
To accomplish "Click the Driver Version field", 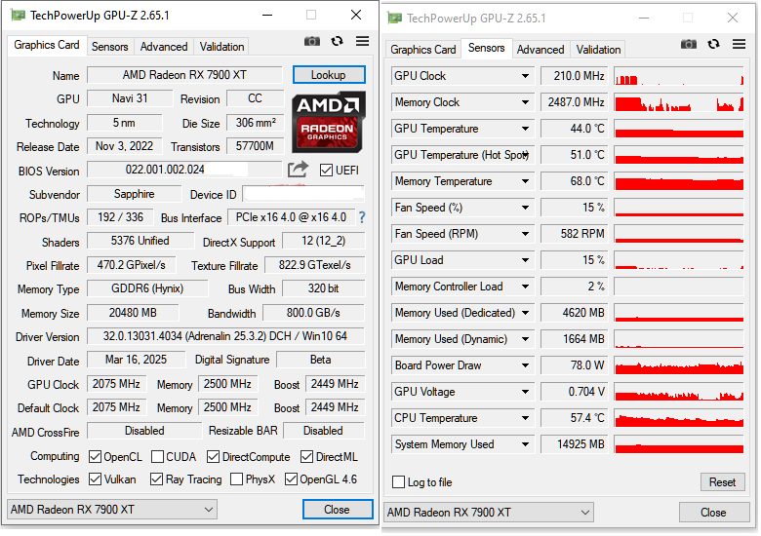I will [225, 336].
